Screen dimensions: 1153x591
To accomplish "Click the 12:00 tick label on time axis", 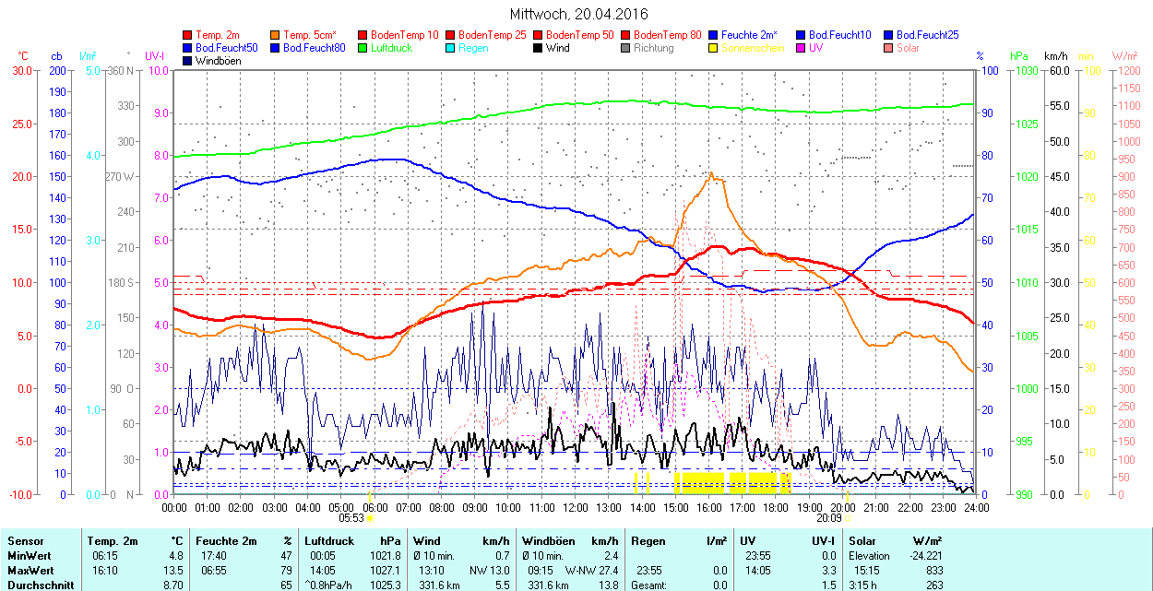I will click(x=575, y=507).
